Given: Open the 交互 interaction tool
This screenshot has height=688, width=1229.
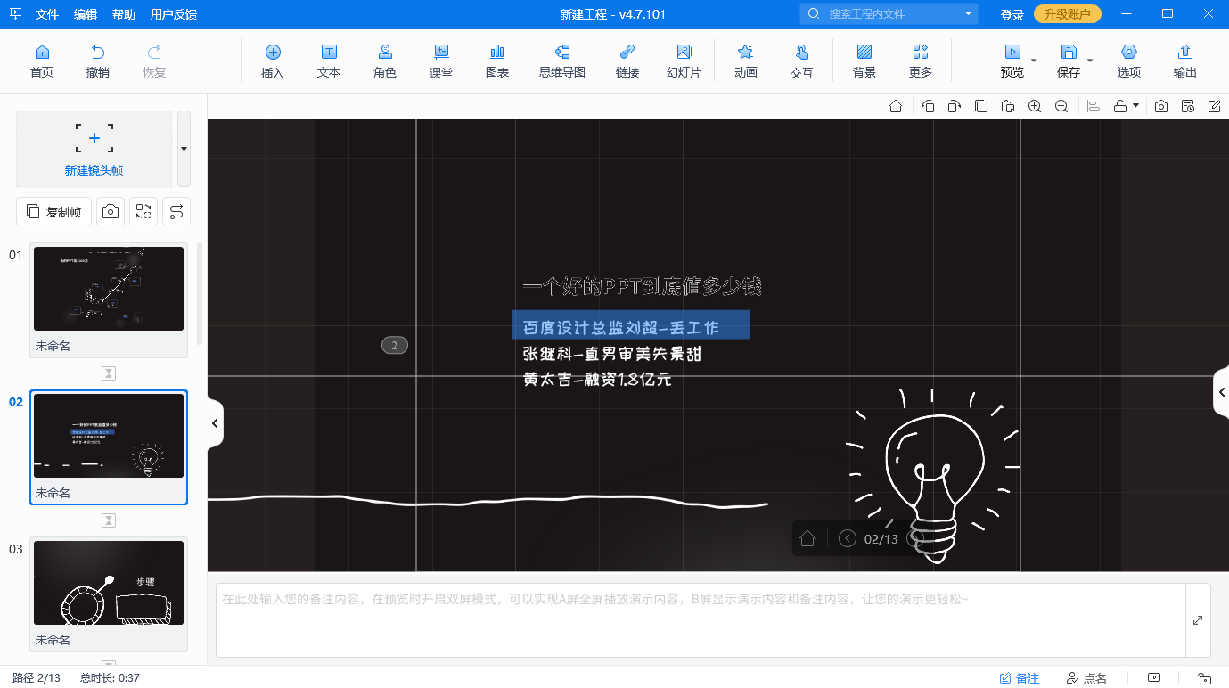Looking at the screenshot, I should pyautogui.click(x=802, y=61).
